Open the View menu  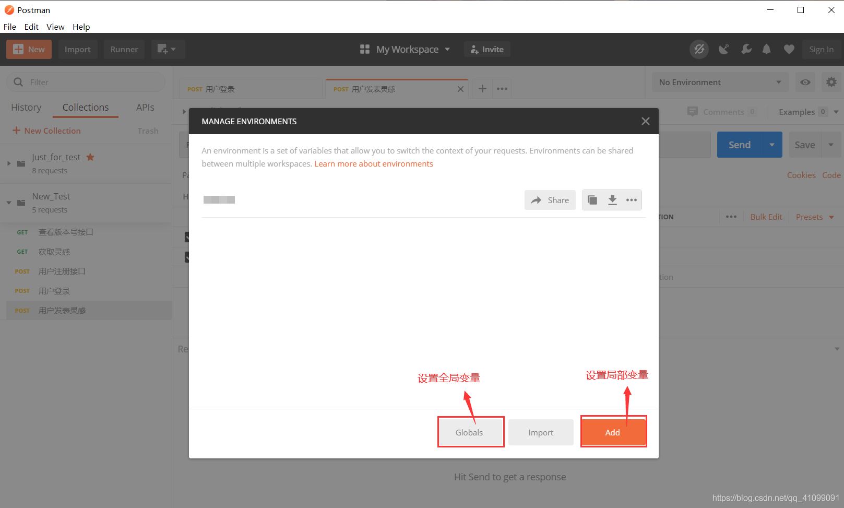(x=55, y=27)
